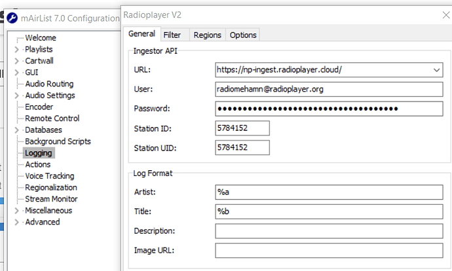
Task: Select Logging in the configuration tree
Action: tap(39, 153)
